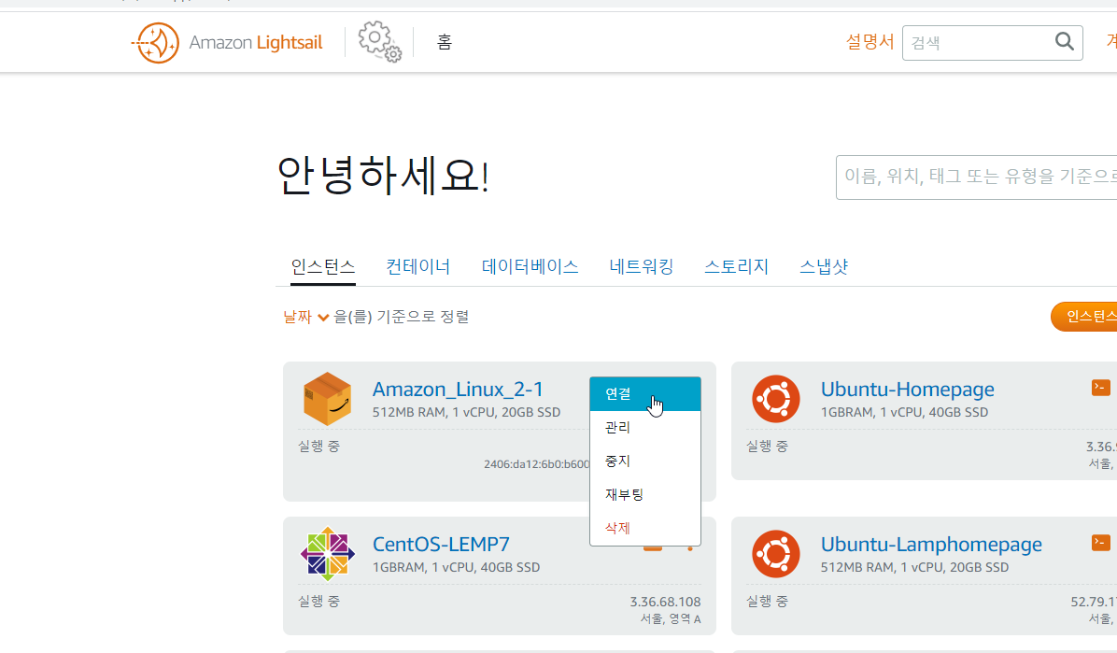1117x653 pixels.
Task: Choose 연결 in the context menu
Action: 645,394
